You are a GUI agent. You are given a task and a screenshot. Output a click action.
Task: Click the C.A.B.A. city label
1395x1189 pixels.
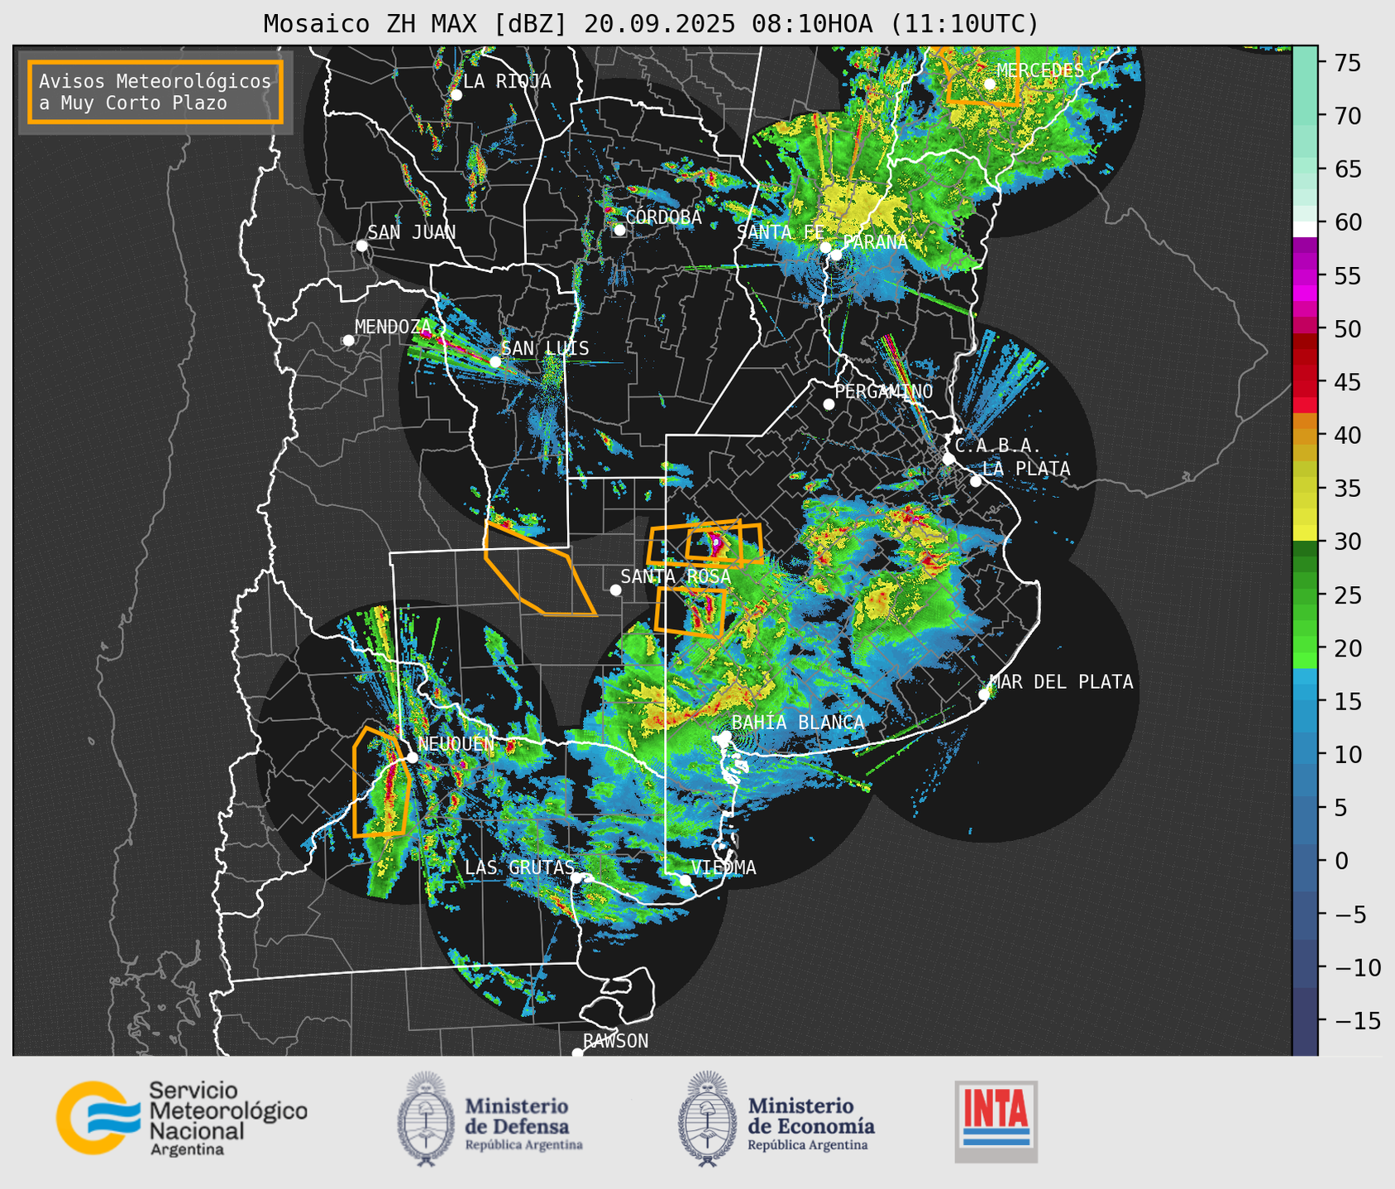(998, 446)
